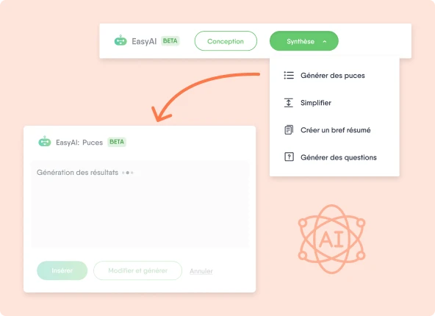
Task: Click the robot icon in Puces panel
Action: pyautogui.click(x=45, y=142)
